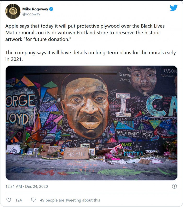This screenshot has height=207, width=183.
Task: Open Mike Rogoway's profile avatar
Action: tap(13, 11)
